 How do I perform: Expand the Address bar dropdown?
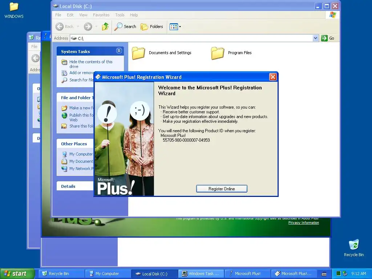[x=315, y=38]
